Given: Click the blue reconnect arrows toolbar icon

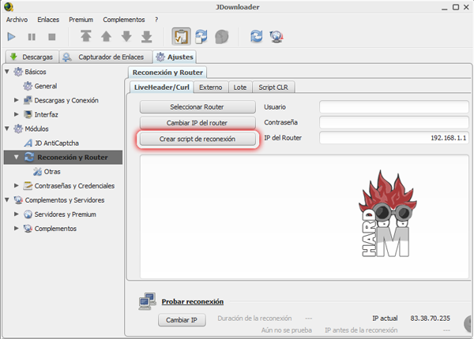Looking at the screenshot, I should [x=256, y=36].
